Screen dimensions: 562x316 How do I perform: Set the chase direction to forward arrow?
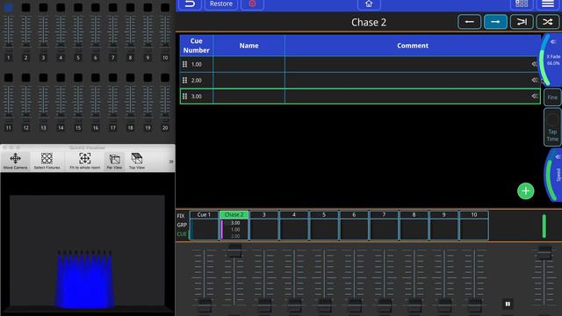495,22
